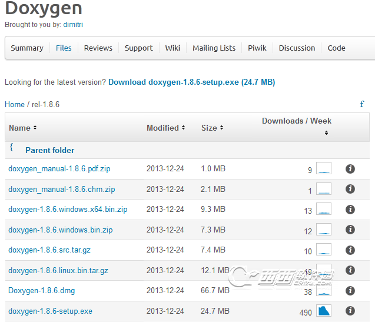Open the Piwik tab
375x322 pixels.
click(x=257, y=48)
